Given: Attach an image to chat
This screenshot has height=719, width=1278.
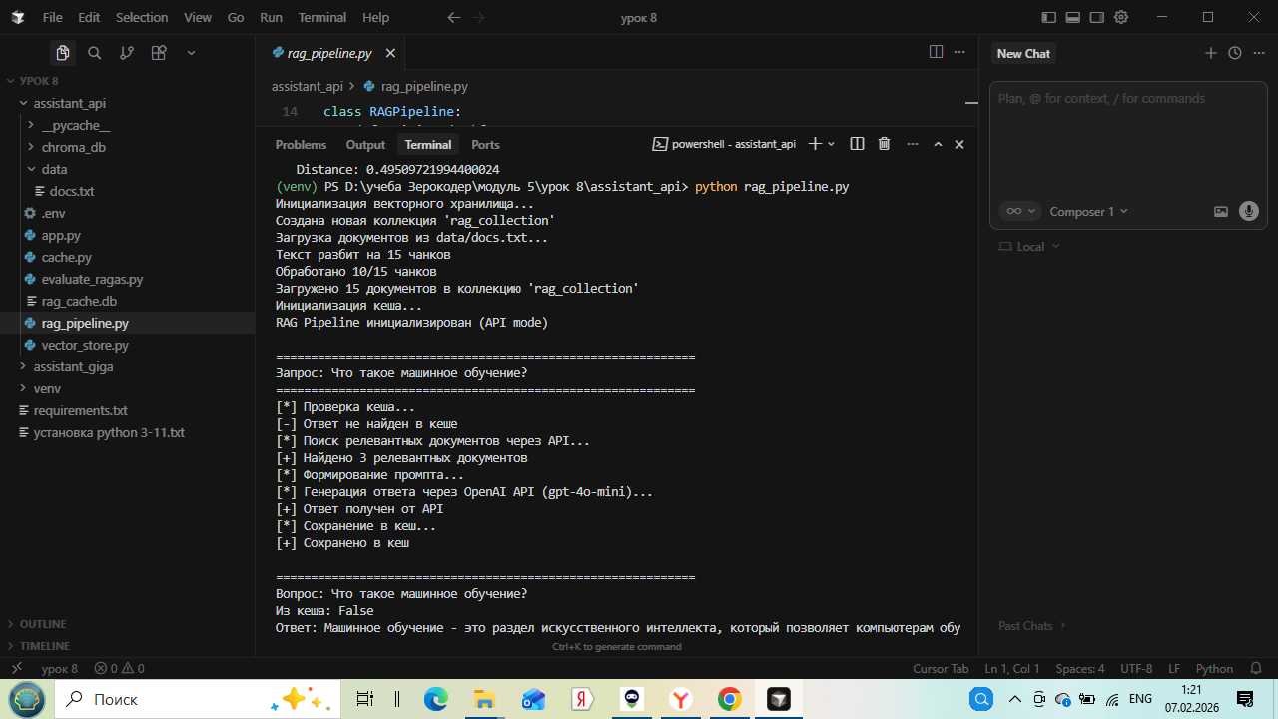Looking at the screenshot, I should 1221,211.
